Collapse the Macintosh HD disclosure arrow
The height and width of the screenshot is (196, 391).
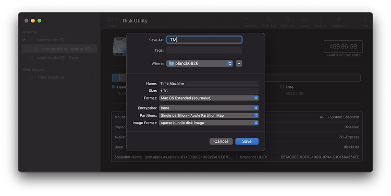pos(24,40)
